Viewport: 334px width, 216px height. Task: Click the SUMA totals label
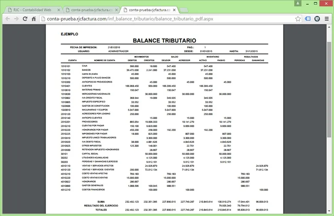(x=101, y=202)
